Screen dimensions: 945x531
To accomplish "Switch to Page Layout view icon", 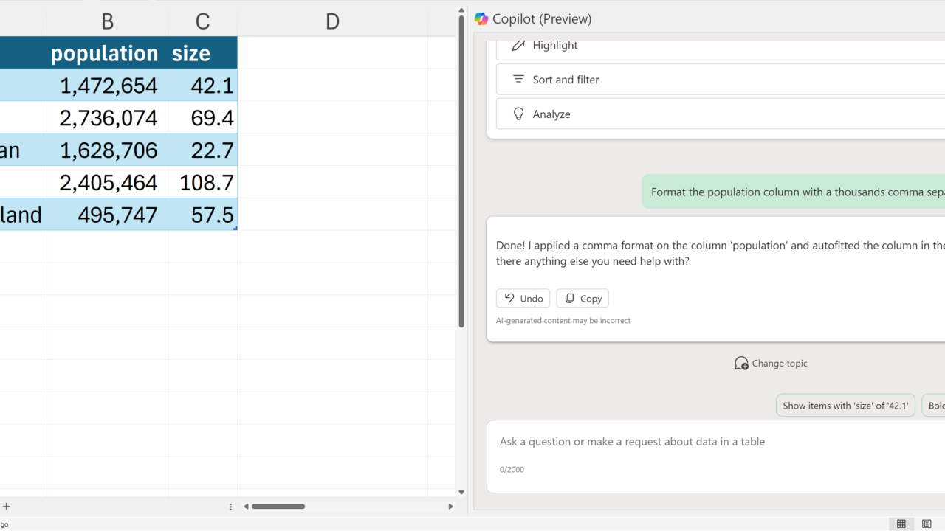I will (927, 524).
